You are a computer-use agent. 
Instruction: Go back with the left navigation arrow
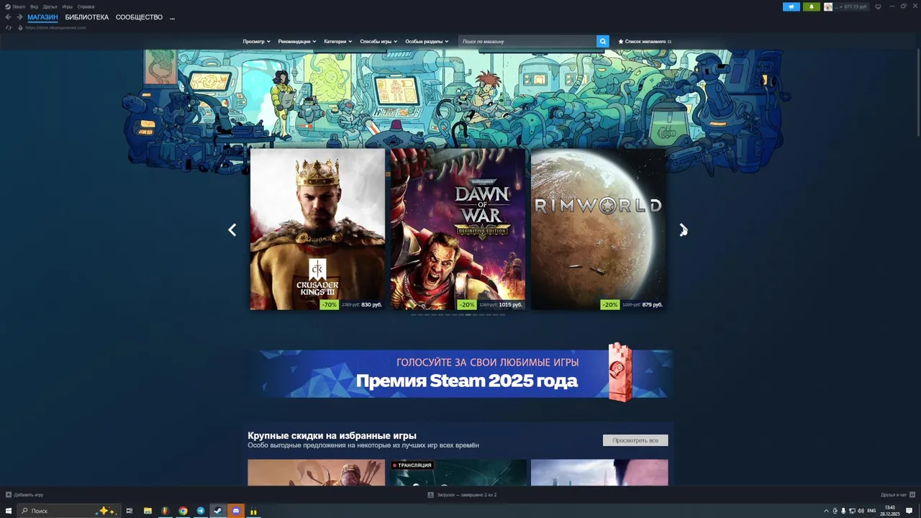tap(9, 17)
